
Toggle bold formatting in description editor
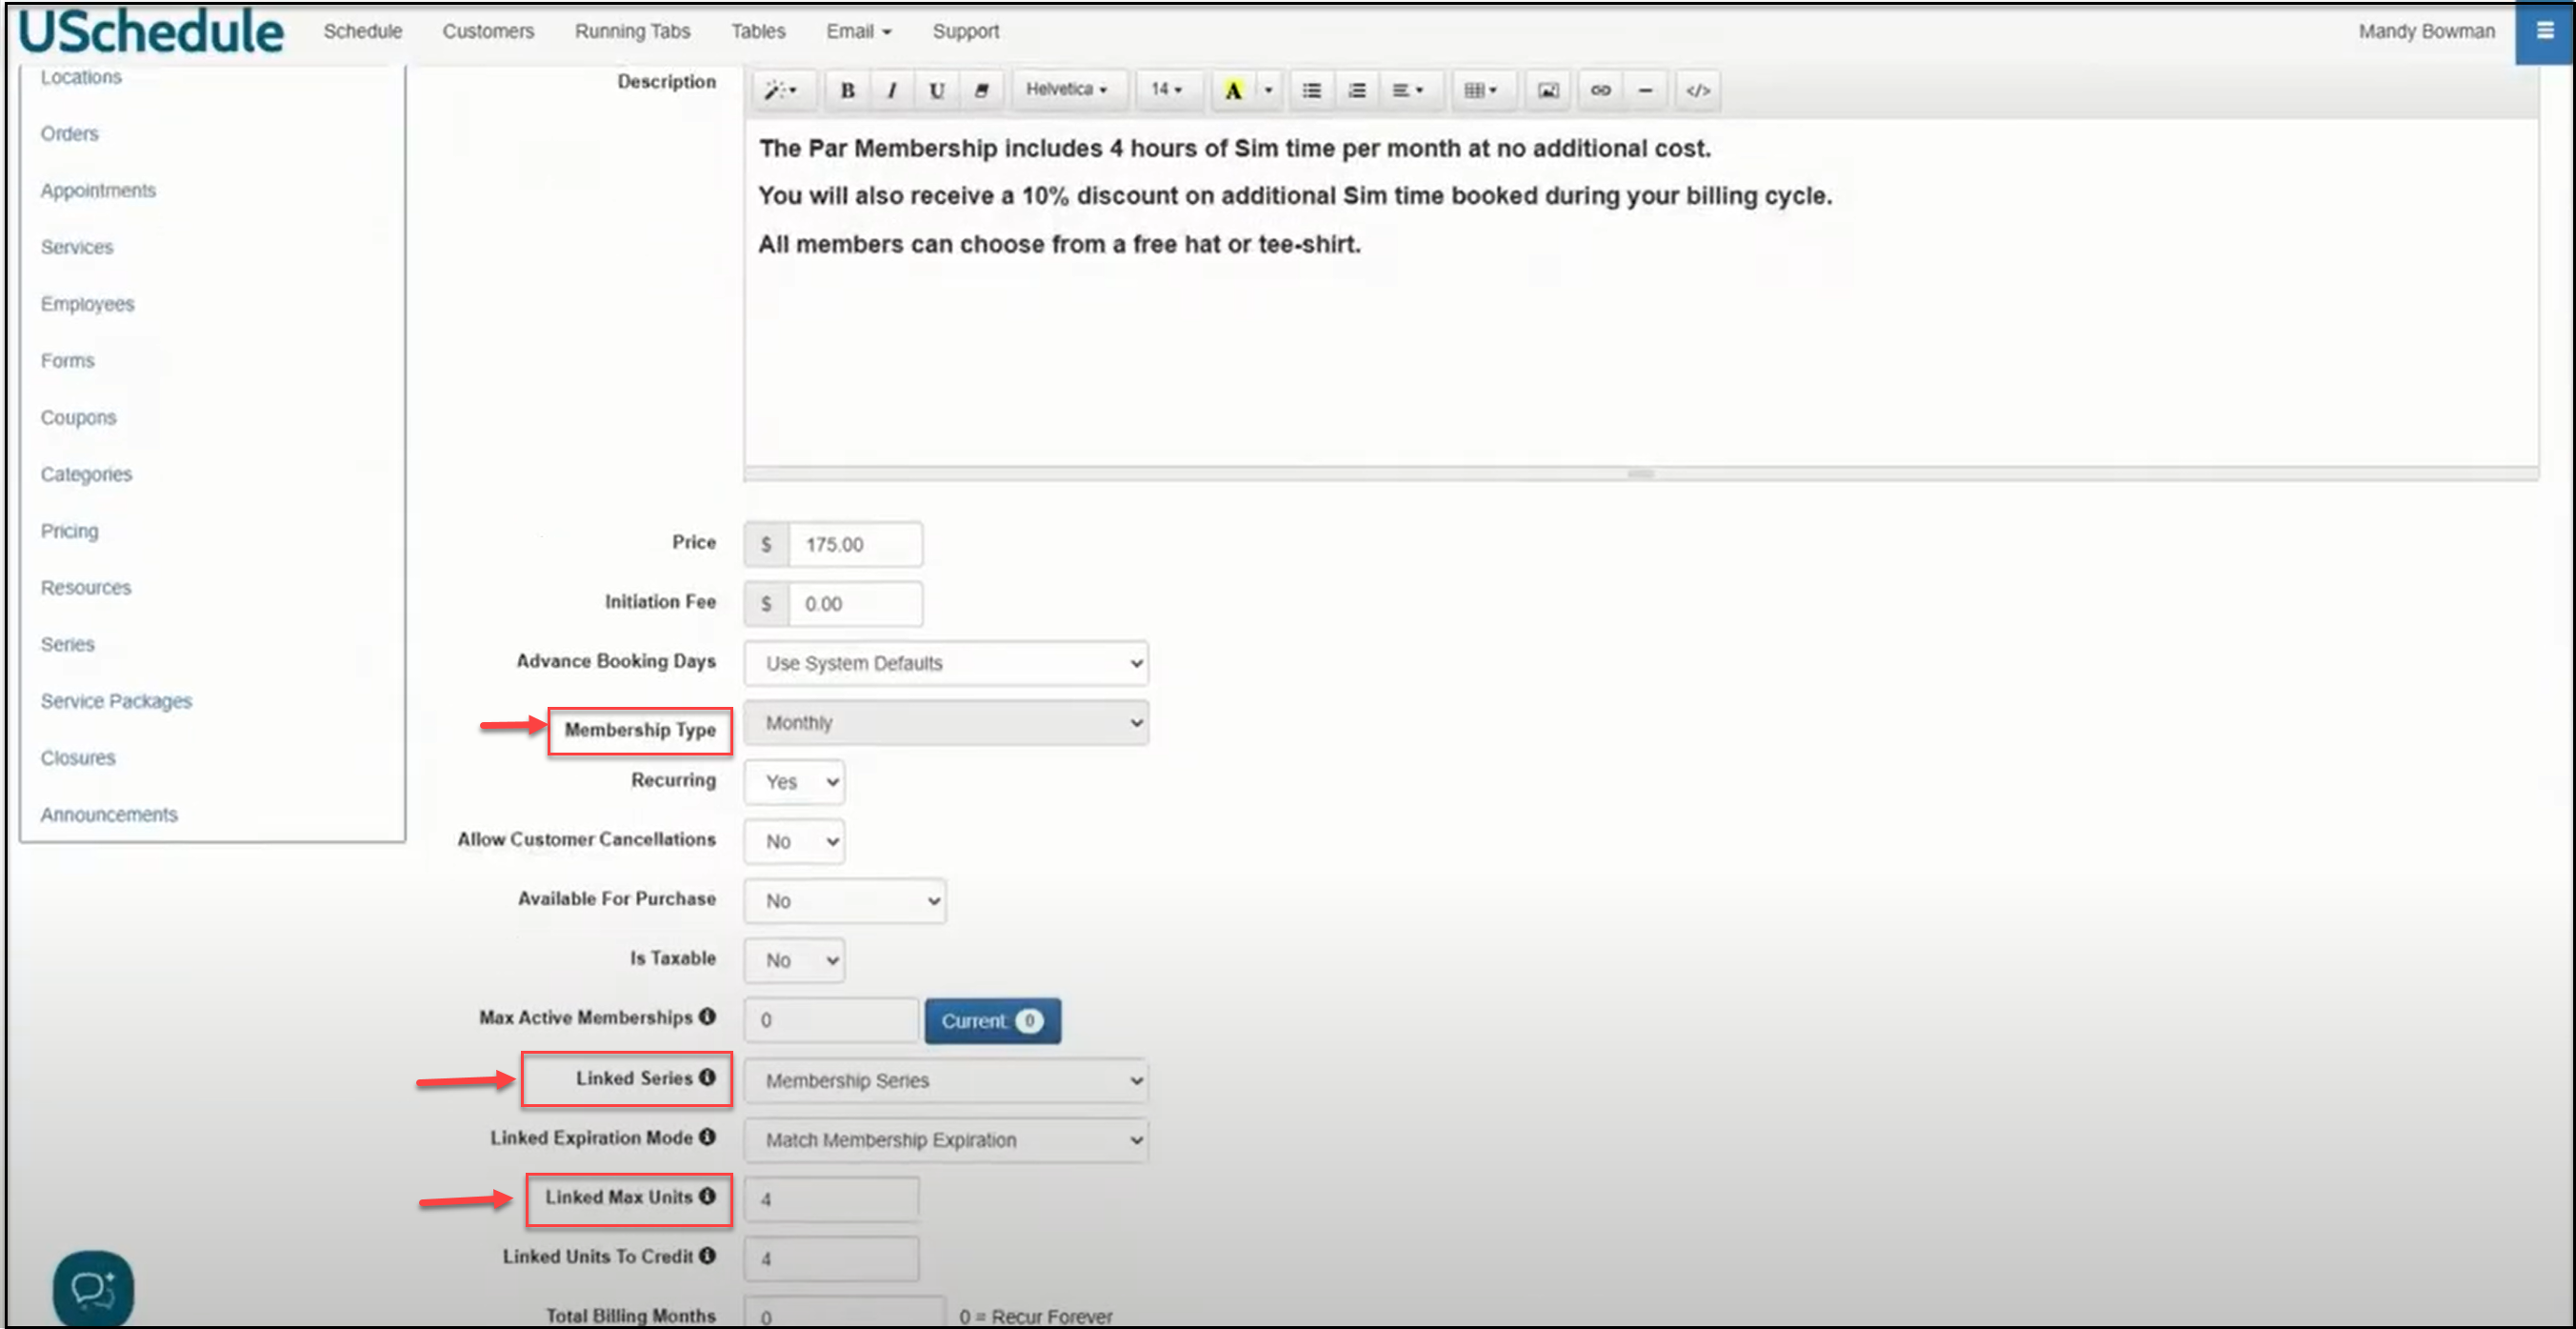847,91
